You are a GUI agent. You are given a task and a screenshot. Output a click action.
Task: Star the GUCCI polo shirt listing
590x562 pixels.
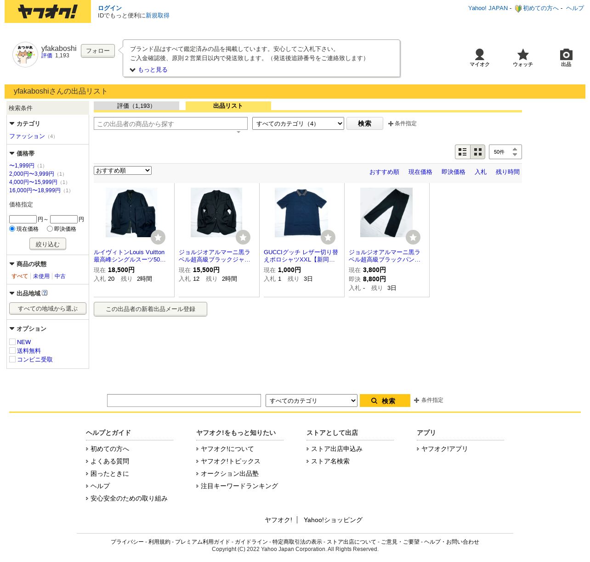[328, 237]
